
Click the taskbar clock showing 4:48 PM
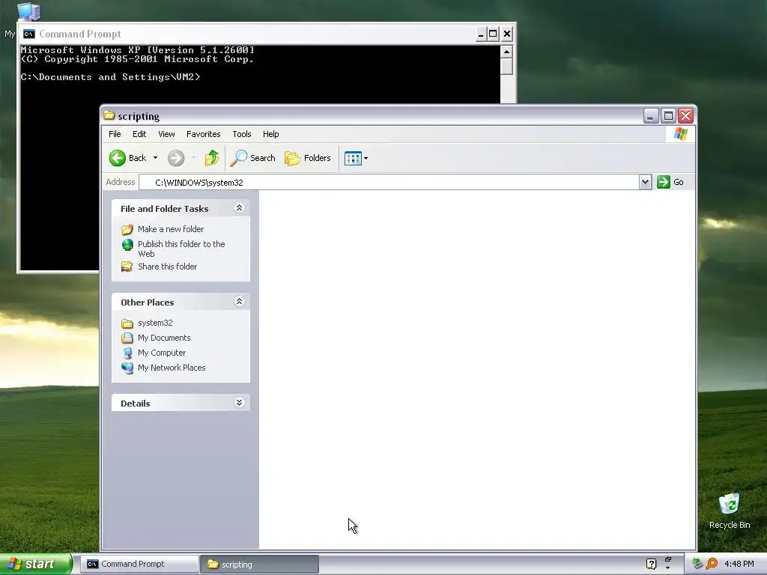pyautogui.click(x=739, y=564)
